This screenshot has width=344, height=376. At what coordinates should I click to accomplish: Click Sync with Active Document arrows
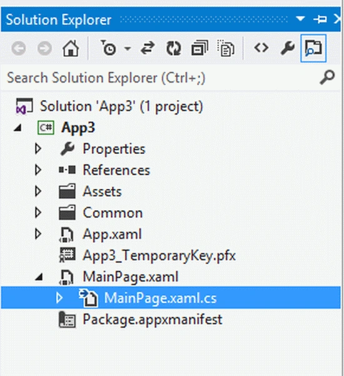pyautogui.click(x=148, y=48)
